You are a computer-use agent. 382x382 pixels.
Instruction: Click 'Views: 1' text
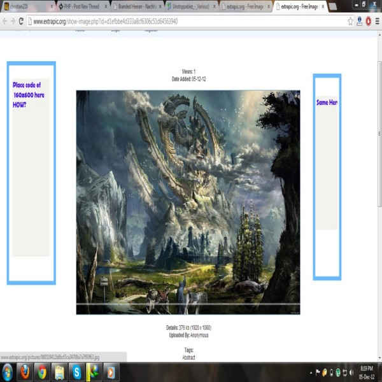(188, 71)
